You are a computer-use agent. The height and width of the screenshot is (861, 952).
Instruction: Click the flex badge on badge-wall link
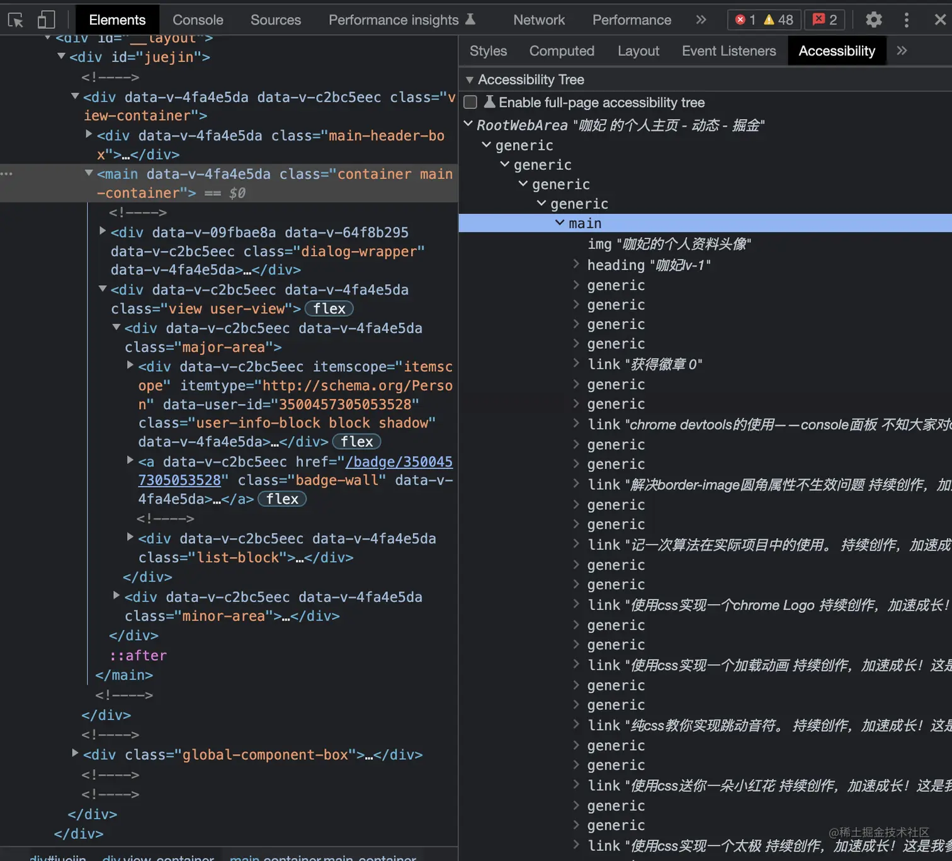click(282, 499)
